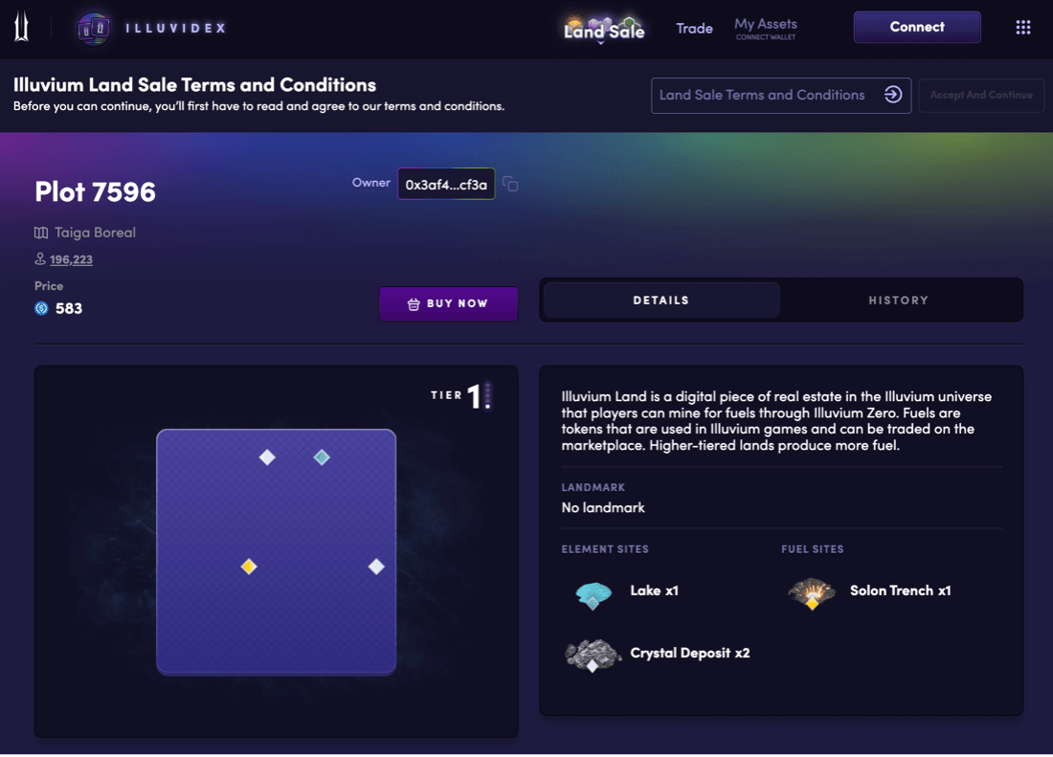1053x757 pixels.
Task: Click the Illuvium logo icon
Action: tap(21, 28)
